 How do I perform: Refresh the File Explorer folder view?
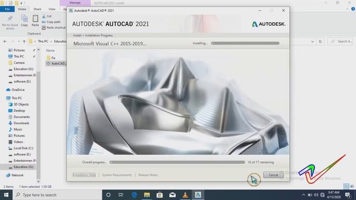320,42
